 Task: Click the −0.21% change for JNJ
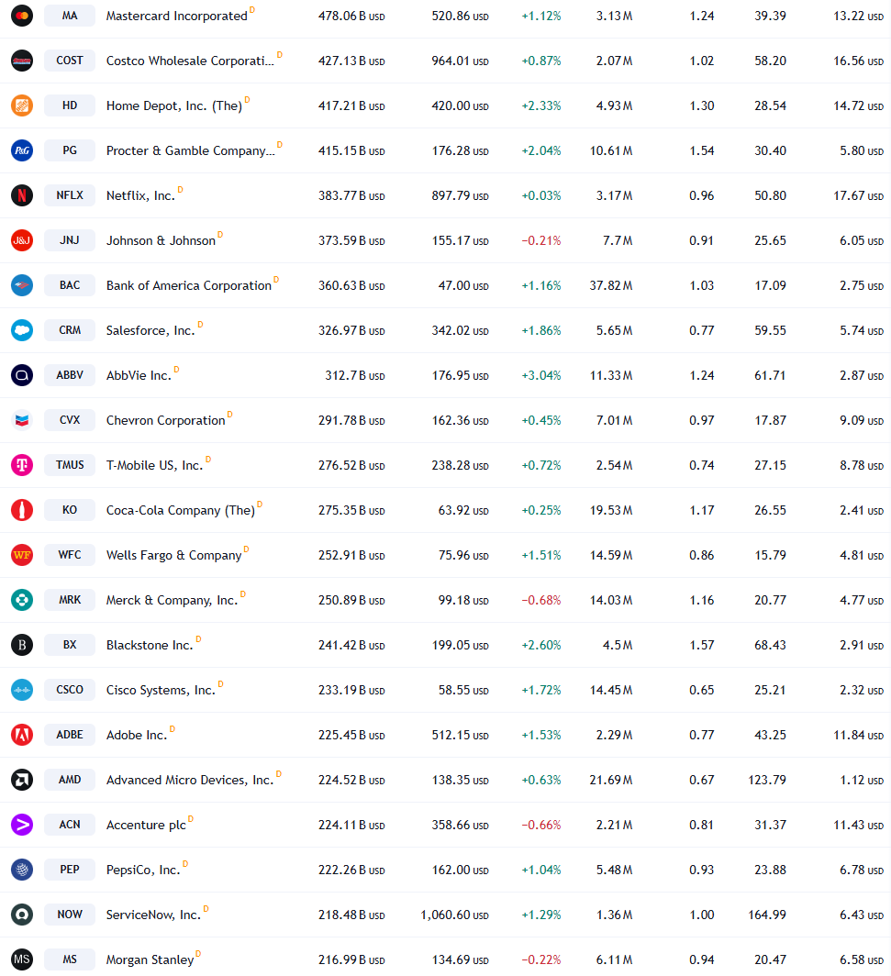541,240
